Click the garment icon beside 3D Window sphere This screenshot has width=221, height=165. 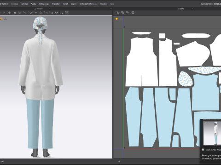tap(6, 19)
